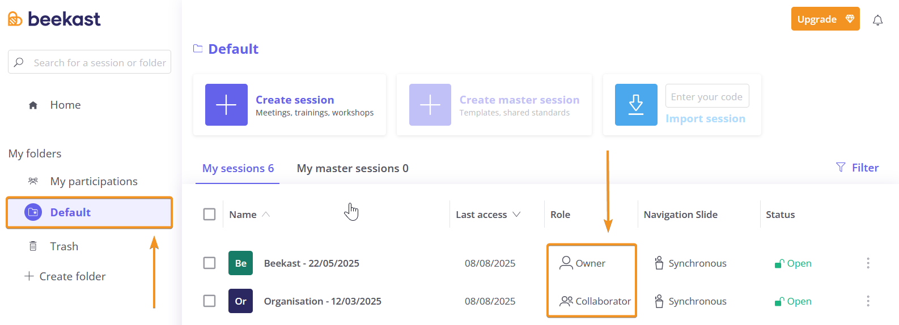
Task: Click the Default folder round icon
Action: (33, 212)
